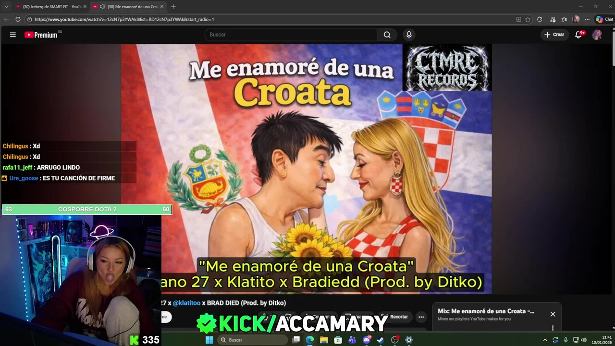Open the volume control in system tray
The image size is (615, 346).
(584, 340)
